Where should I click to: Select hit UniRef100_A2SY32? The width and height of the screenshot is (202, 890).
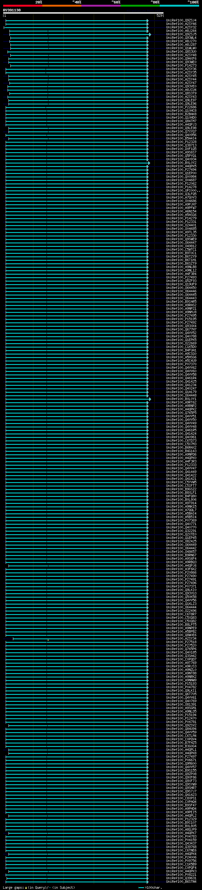coord(181,27)
